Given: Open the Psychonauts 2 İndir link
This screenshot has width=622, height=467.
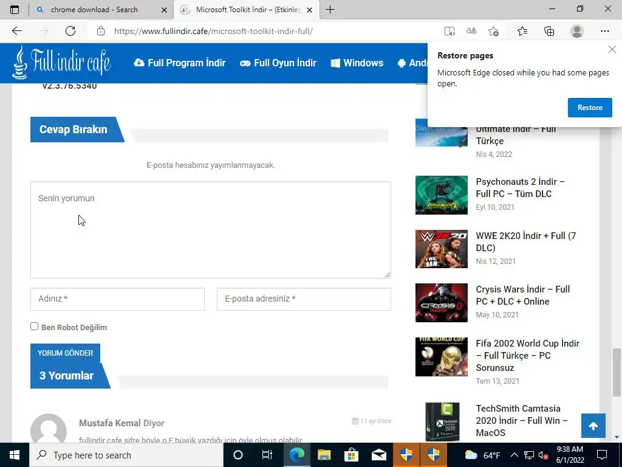Looking at the screenshot, I should tap(520, 187).
